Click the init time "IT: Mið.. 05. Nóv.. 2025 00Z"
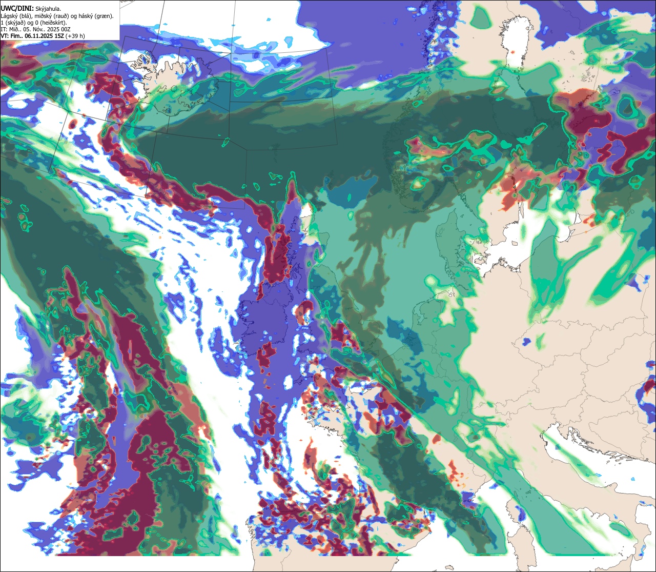 pos(35,30)
